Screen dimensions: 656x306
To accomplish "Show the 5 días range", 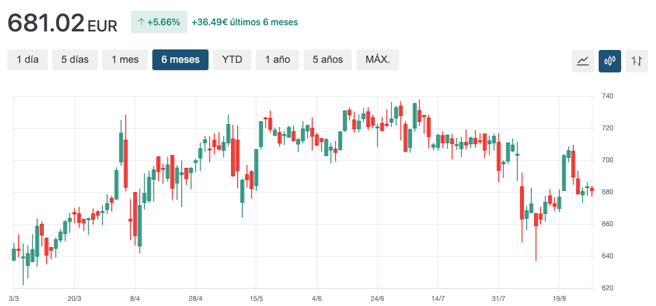I will pos(75,60).
